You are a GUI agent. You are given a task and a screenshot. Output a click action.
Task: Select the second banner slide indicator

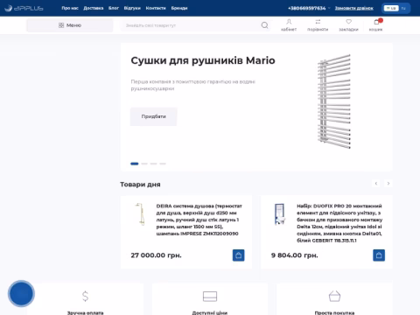pyautogui.click(x=144, y=164)
